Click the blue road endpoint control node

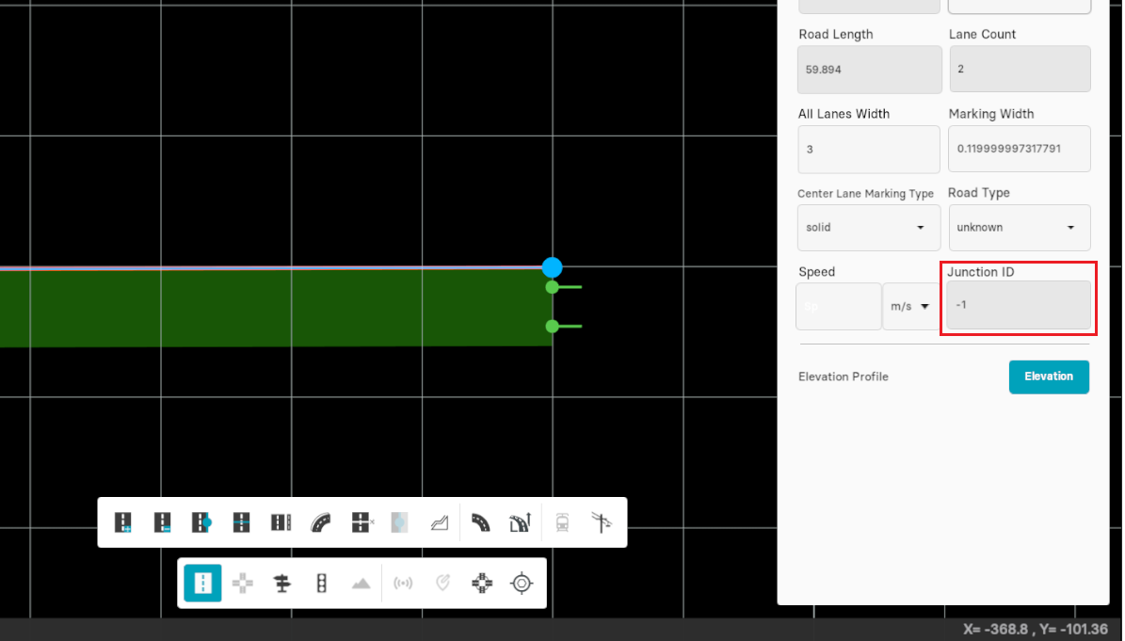click(x=552, y=267)
